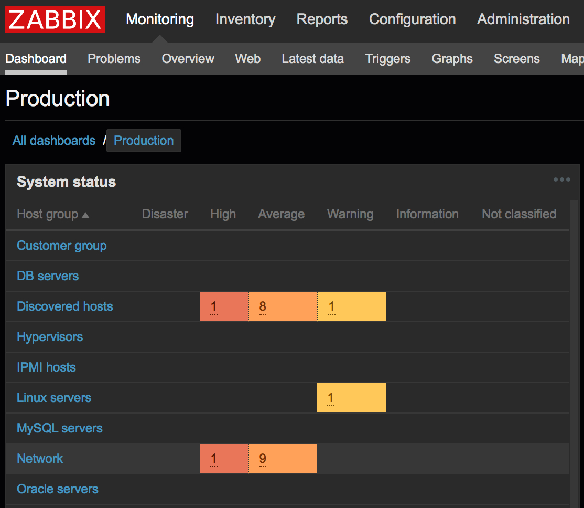
Task: Open the Configuration menu
Action: pos(412,19)
